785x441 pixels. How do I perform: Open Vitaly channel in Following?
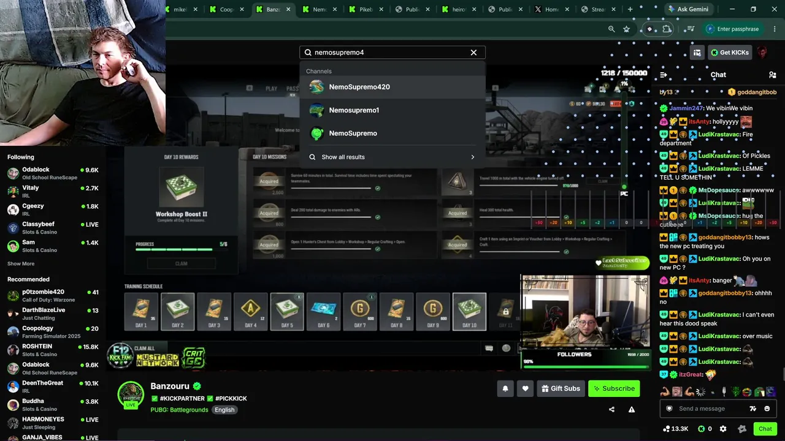coord(53,191)
